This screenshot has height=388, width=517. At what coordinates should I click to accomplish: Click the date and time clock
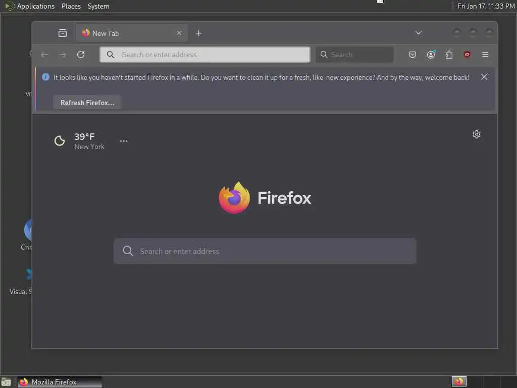(486, 6)
